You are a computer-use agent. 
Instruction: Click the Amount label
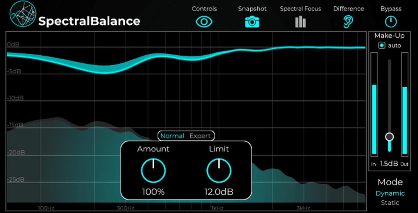pos(153,149)
